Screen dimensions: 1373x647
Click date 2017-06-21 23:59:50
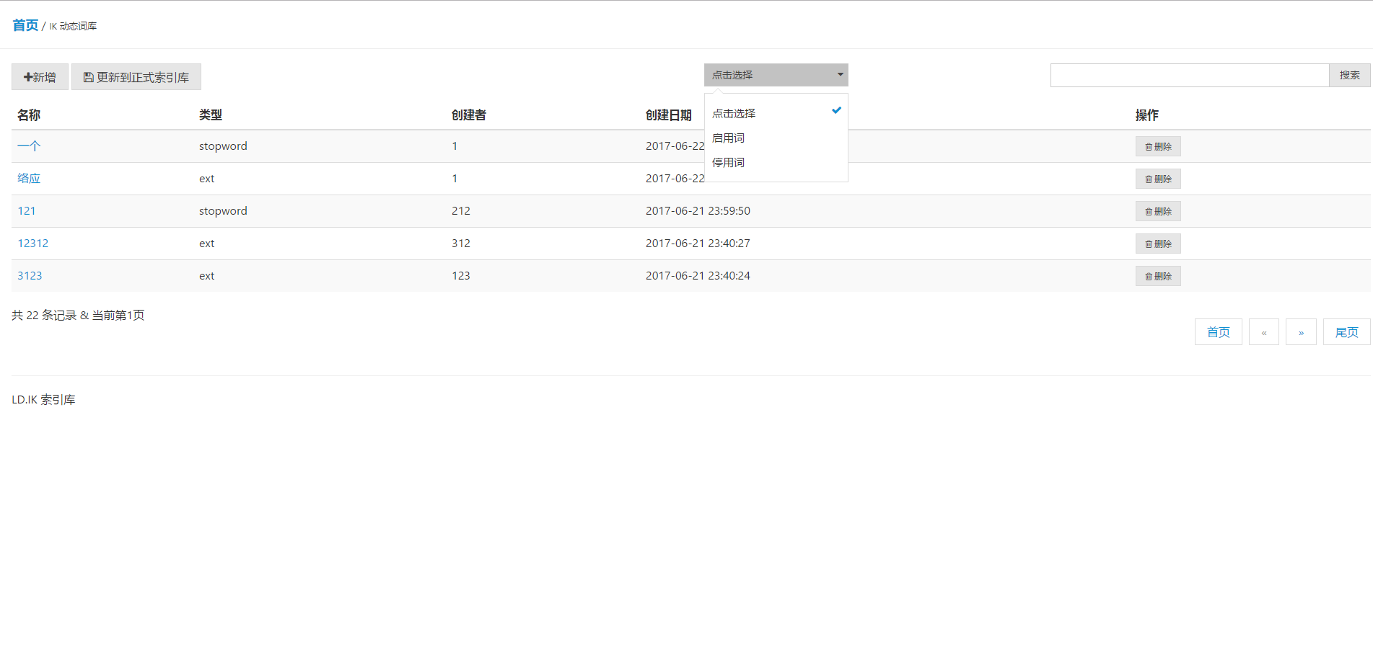698,211
